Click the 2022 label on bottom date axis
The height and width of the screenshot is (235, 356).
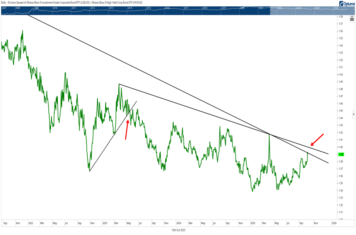(30, 223)
